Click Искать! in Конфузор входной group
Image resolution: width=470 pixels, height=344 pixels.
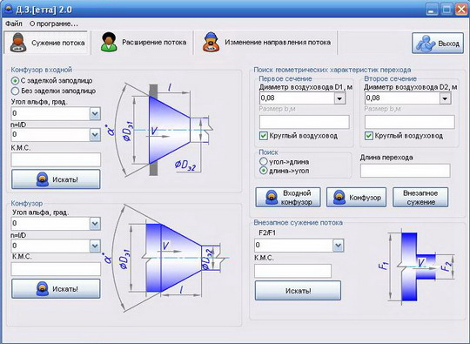tap(56, 179)
